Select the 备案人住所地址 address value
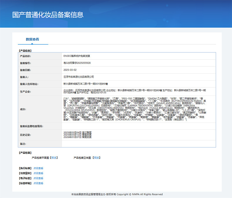Image resolution: width=232 pixels, height=198 pixels. click(85, 84)
